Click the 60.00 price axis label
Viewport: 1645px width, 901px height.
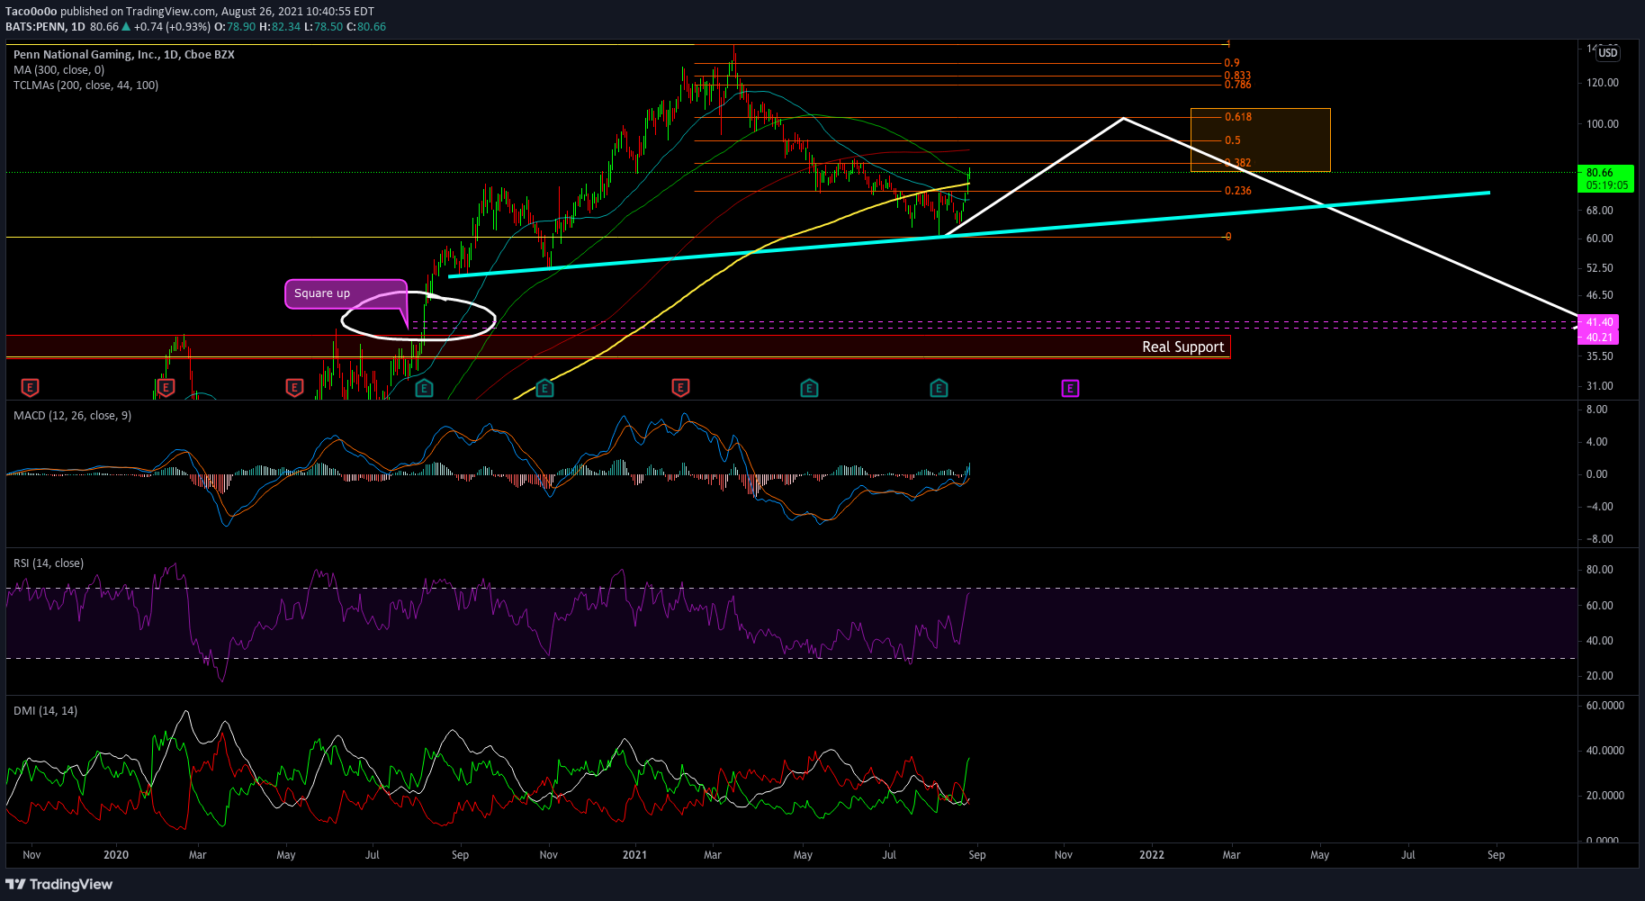pos(1599,239)
